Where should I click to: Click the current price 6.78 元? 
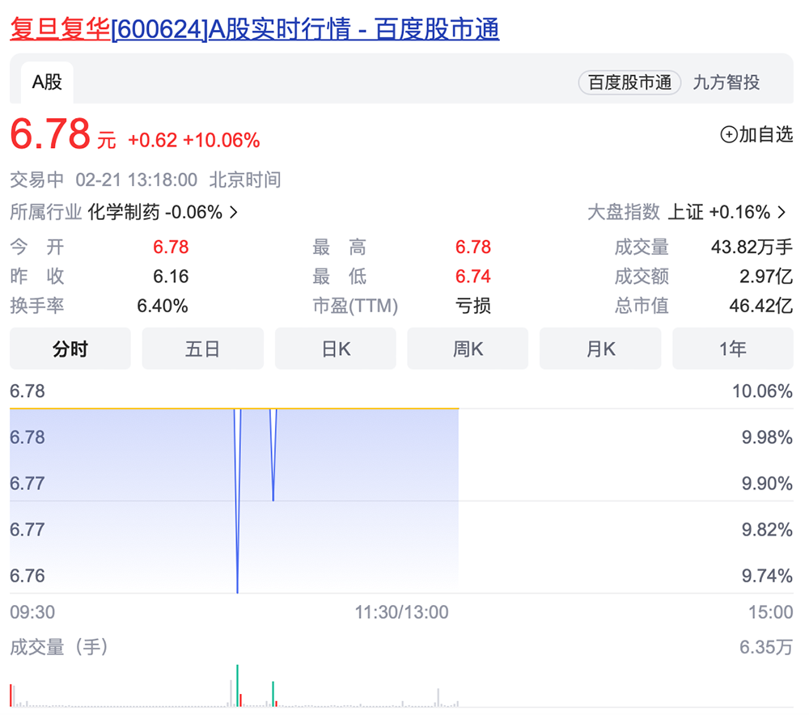click(x=50, y=135)
